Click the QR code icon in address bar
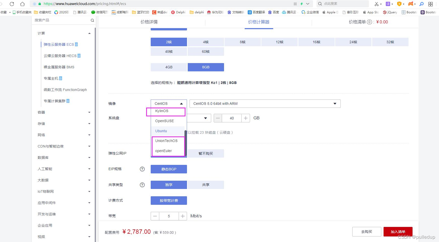 [x=295, y=4]
